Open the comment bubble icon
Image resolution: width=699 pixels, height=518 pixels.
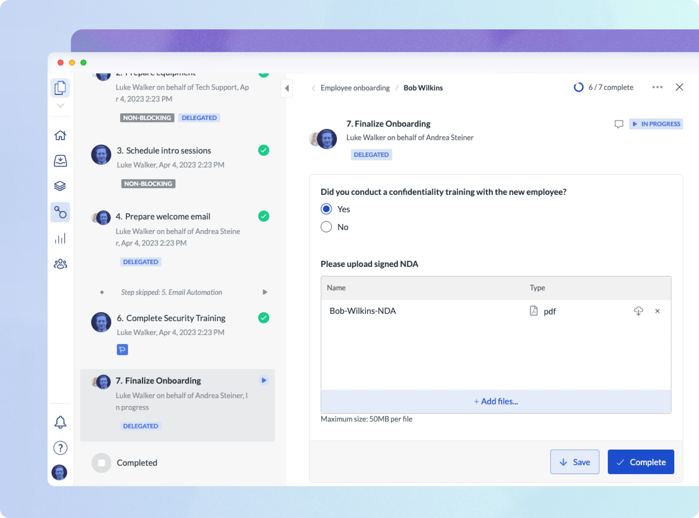619,124
